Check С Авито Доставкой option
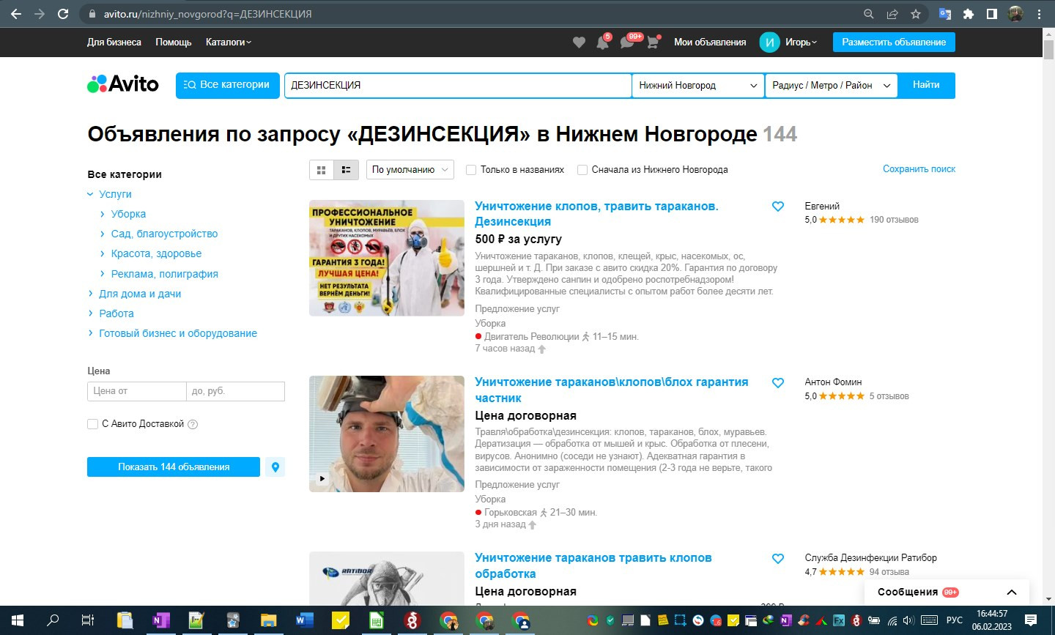This screenshot has width=1055, height=635. pyautogui.click(x=92, y=424)
